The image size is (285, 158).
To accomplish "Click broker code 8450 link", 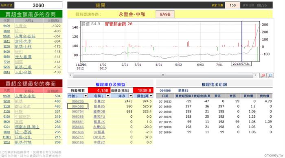I will coord(7,52).
